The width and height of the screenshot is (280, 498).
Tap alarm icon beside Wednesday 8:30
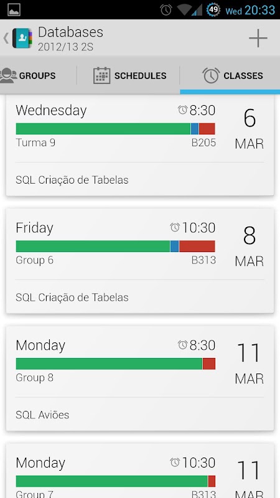coord(182,110)
